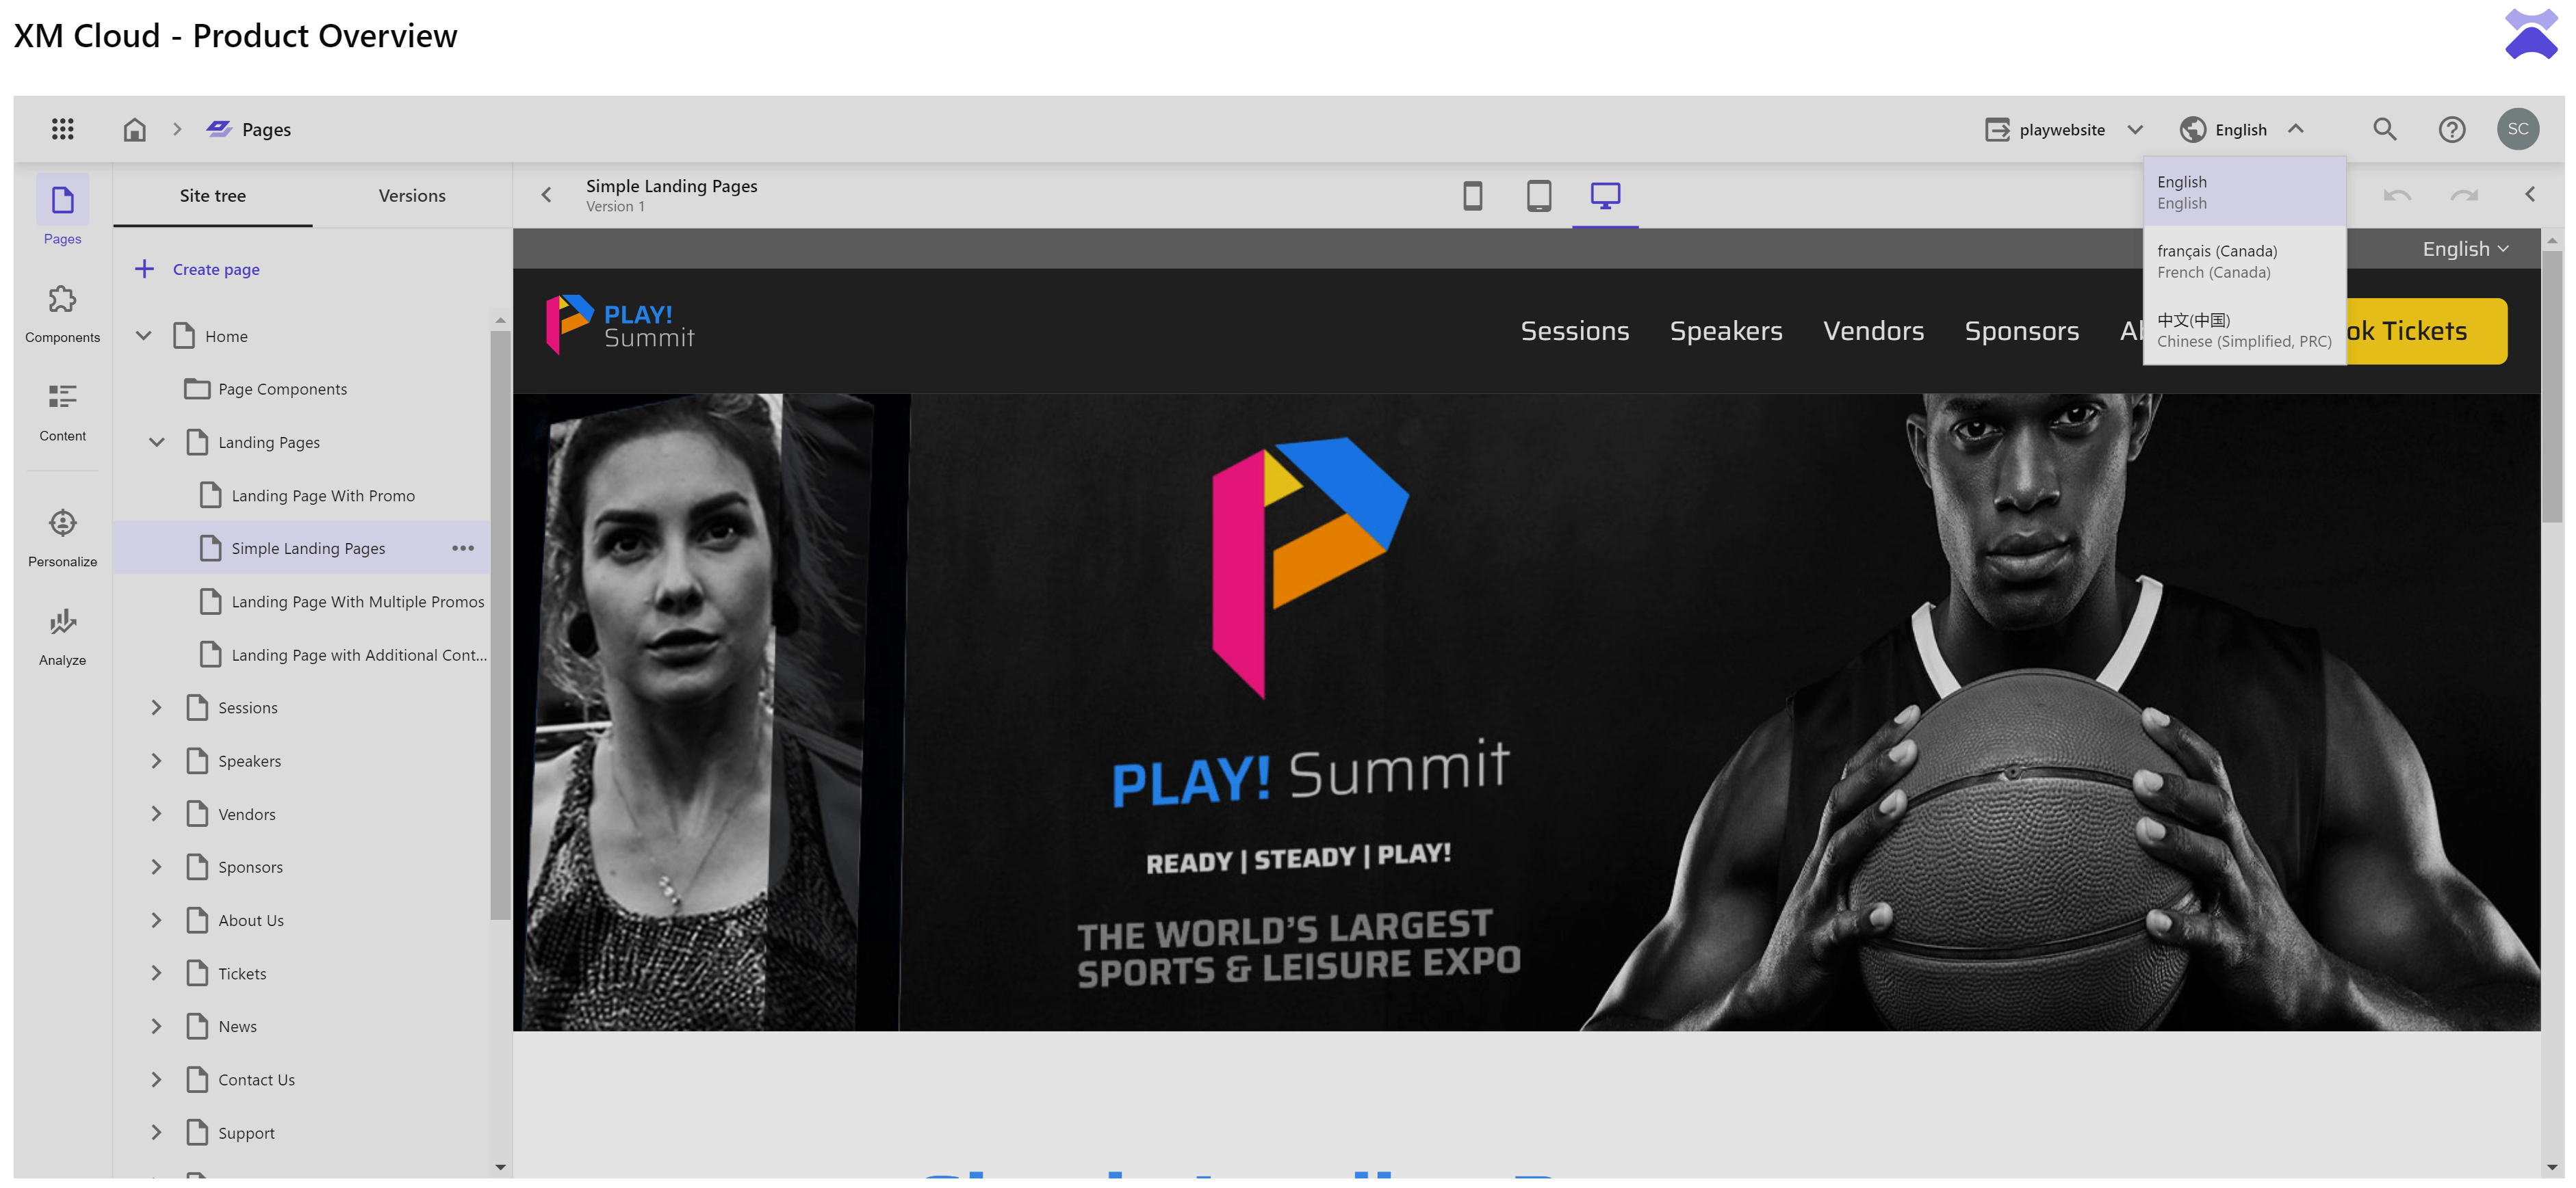Open the help question mark icon

pos(2451,129)
